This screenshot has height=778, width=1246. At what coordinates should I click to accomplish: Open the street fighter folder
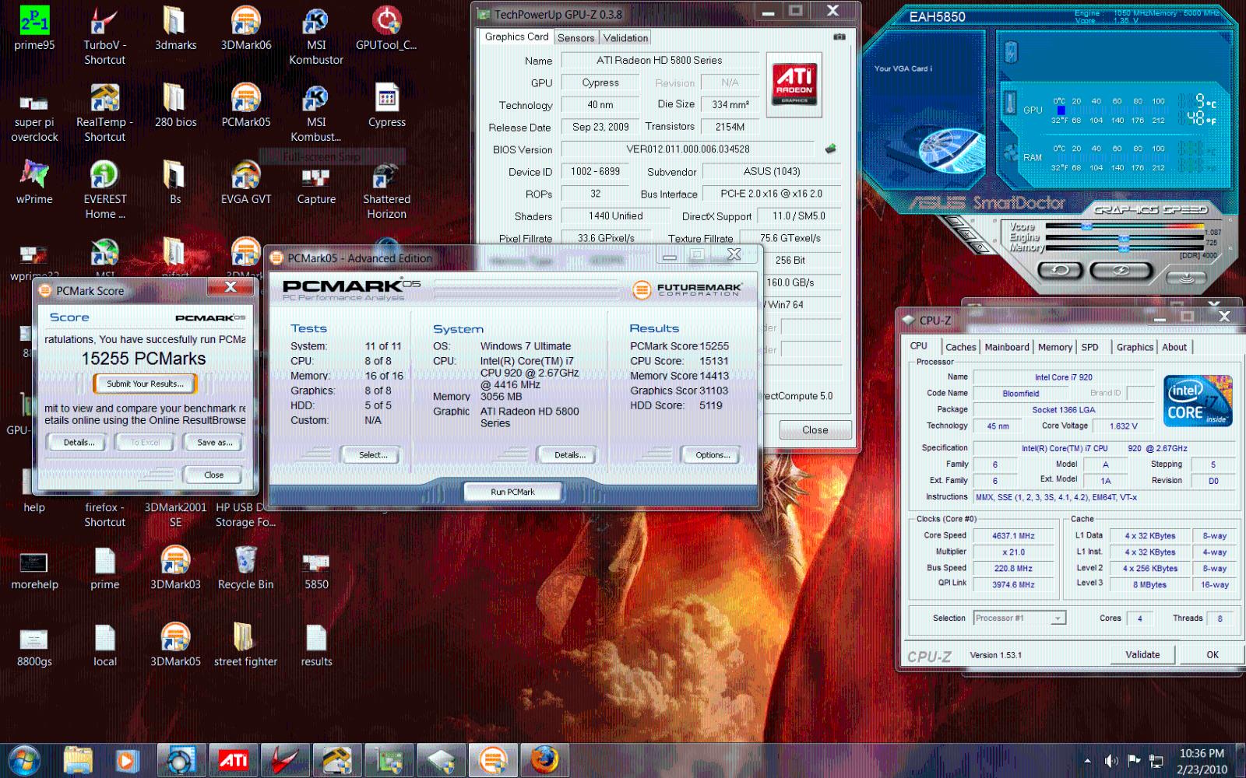pos(246,645)
